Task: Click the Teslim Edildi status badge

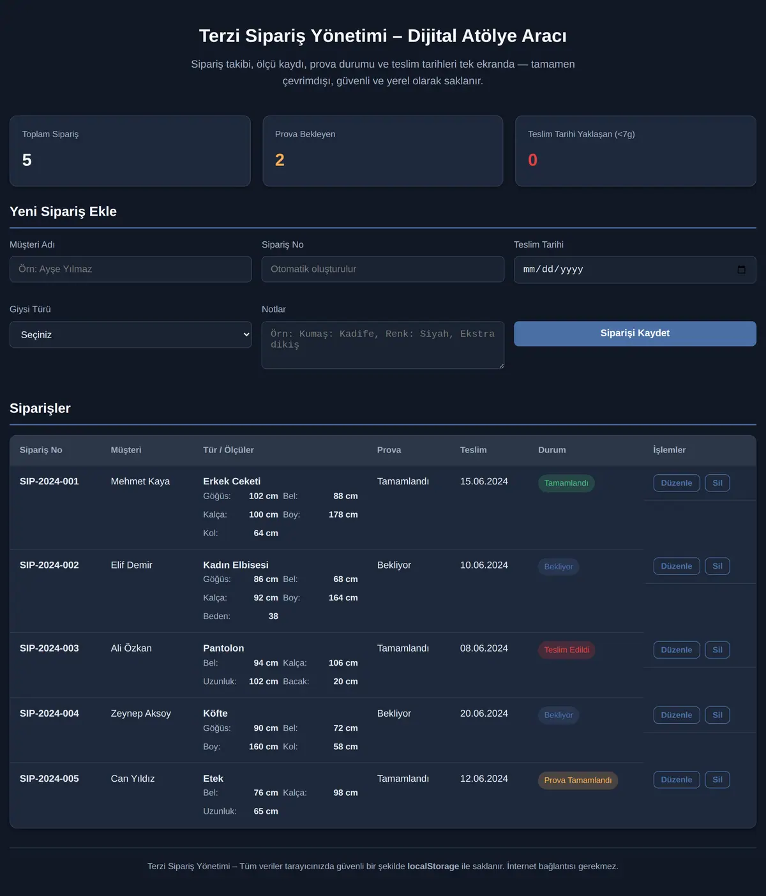Action: (x=567, y=650)
